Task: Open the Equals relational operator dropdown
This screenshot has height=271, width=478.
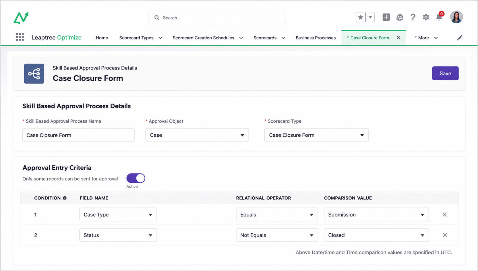Action: 277,214
